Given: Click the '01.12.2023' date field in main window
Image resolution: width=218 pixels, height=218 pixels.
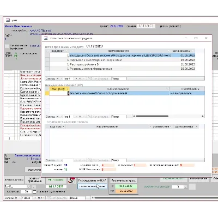Looking at the screenshot, I should click(x=56, y=186).
